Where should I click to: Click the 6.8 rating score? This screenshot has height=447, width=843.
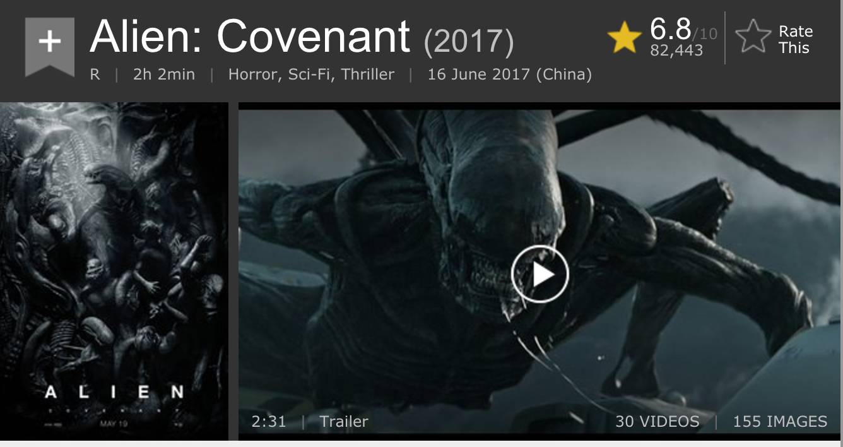point(671,28)
